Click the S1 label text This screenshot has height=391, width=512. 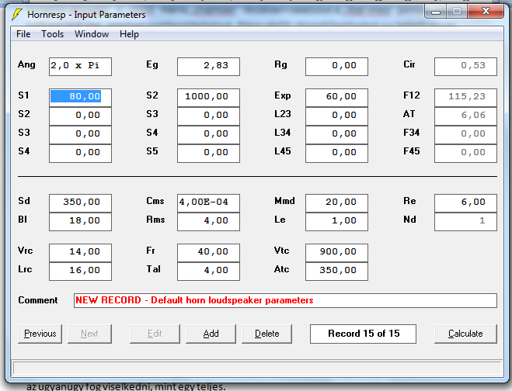(23, 95)
